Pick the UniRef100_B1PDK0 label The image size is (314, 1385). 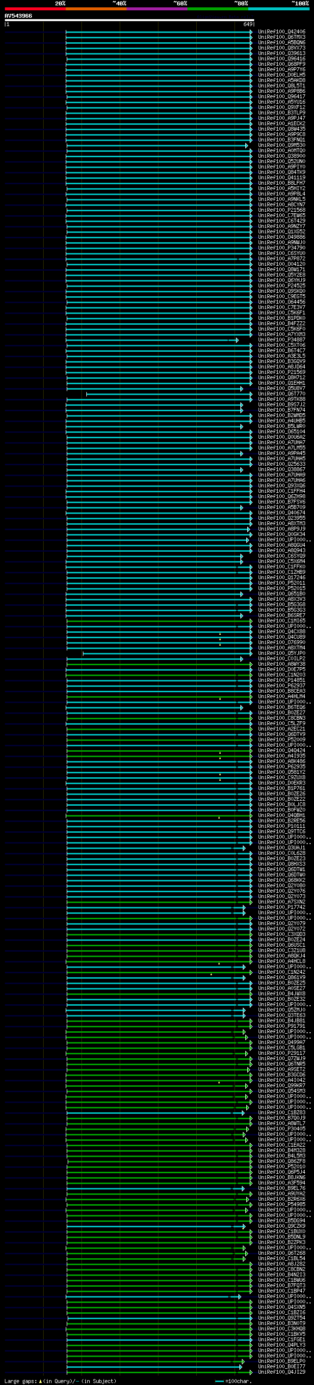282,318
